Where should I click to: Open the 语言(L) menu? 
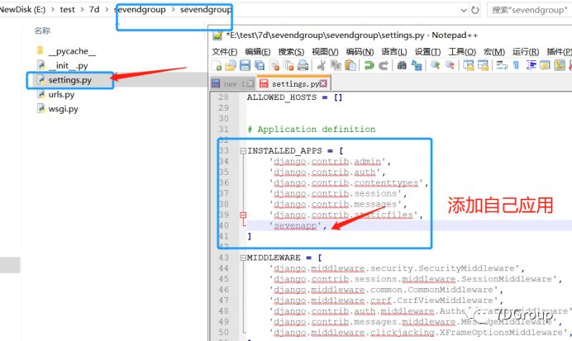tap(394, 52)
